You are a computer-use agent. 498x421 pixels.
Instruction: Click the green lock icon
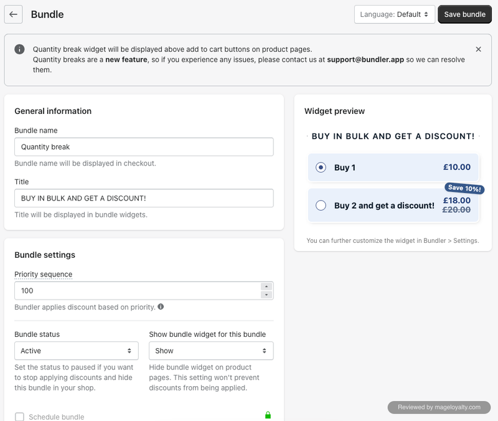tap(268, 415)
